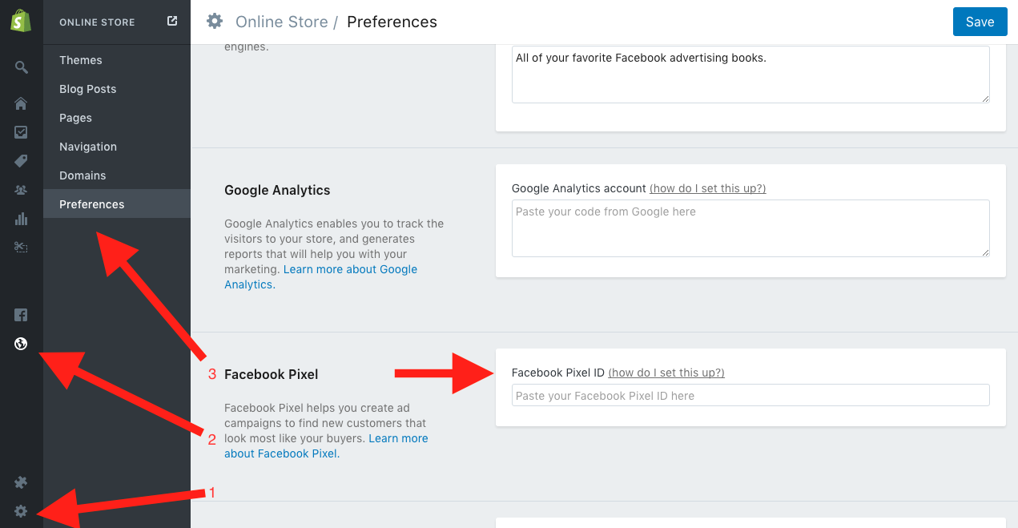Open Customers people icon
1018x528 pixels.
click(22, 190)
